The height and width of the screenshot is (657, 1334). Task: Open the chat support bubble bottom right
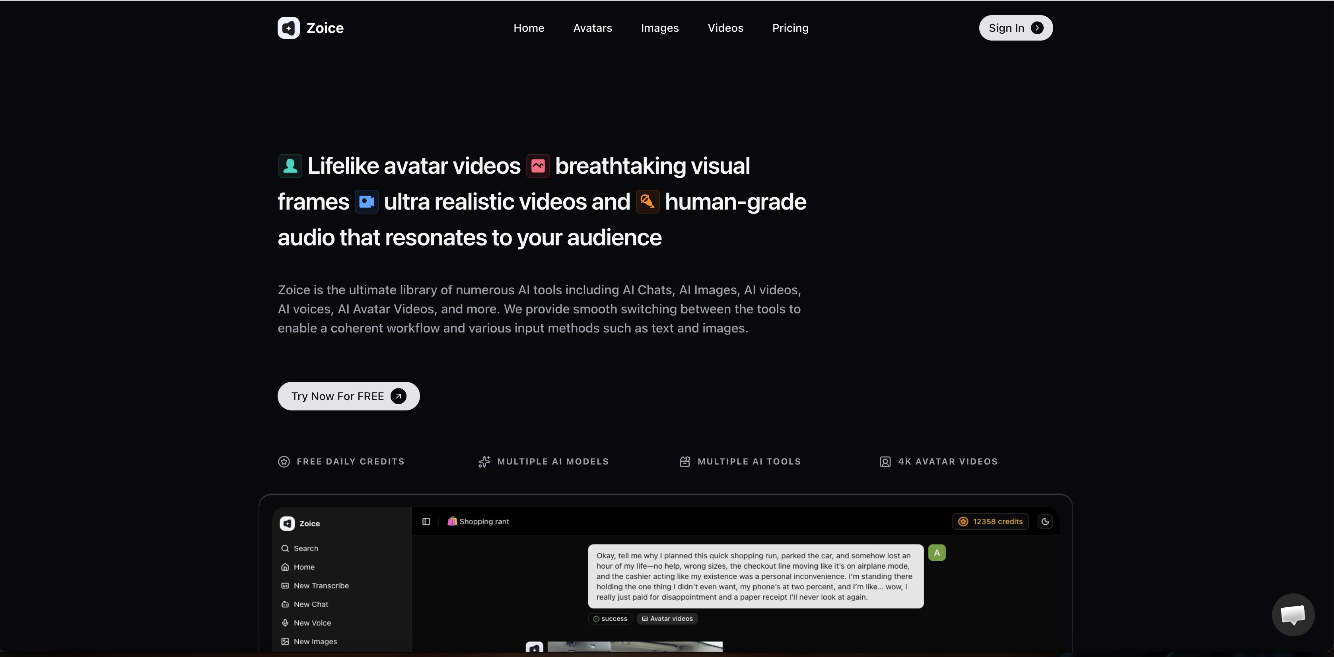tap(1293, 614)
